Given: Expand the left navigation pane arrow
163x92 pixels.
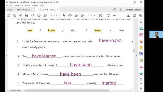Looking at the screenshot, I should (6, 55).
